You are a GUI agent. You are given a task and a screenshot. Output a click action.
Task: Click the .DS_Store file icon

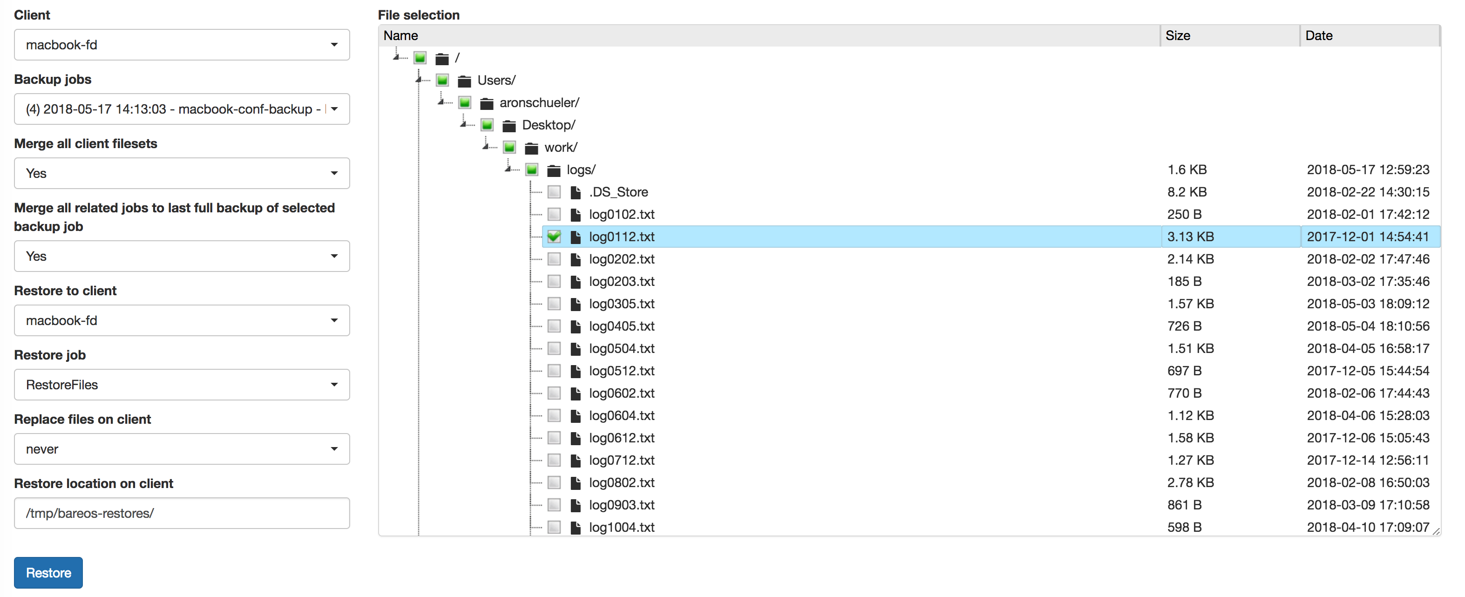[576, 193]
